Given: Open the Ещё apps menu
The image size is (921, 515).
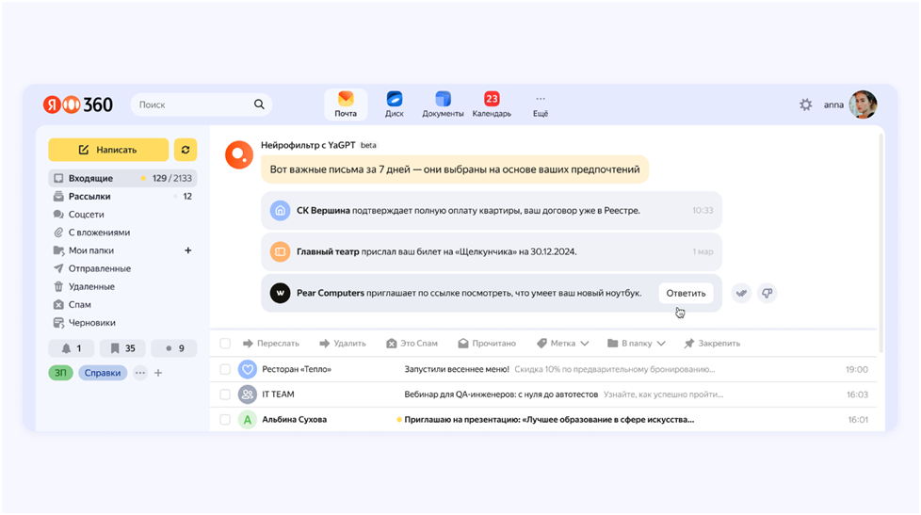Looking at the screenshot, I should [x=541, y=105].
